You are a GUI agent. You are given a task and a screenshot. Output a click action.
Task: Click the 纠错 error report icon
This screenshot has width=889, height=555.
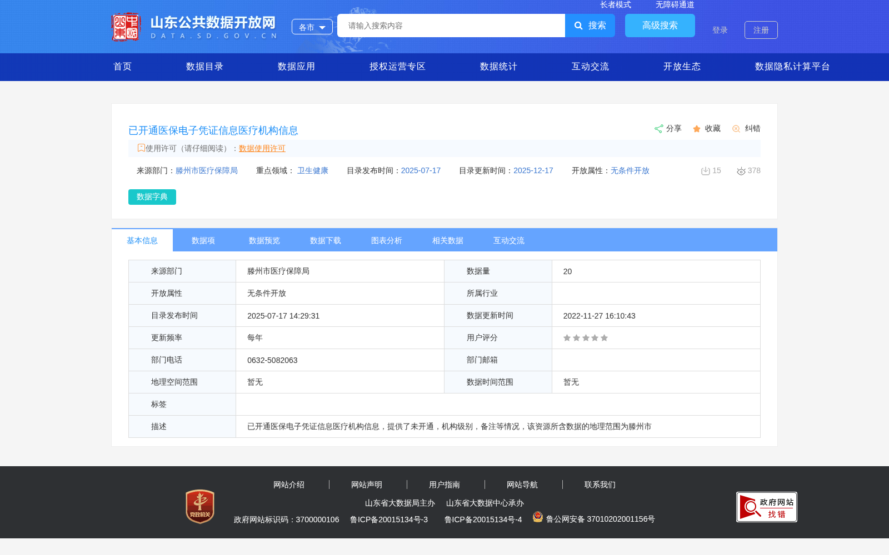pos(736,129)
